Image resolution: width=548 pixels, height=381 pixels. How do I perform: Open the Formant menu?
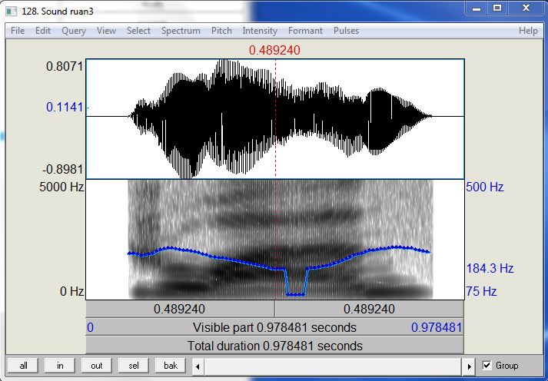[305, 31]
